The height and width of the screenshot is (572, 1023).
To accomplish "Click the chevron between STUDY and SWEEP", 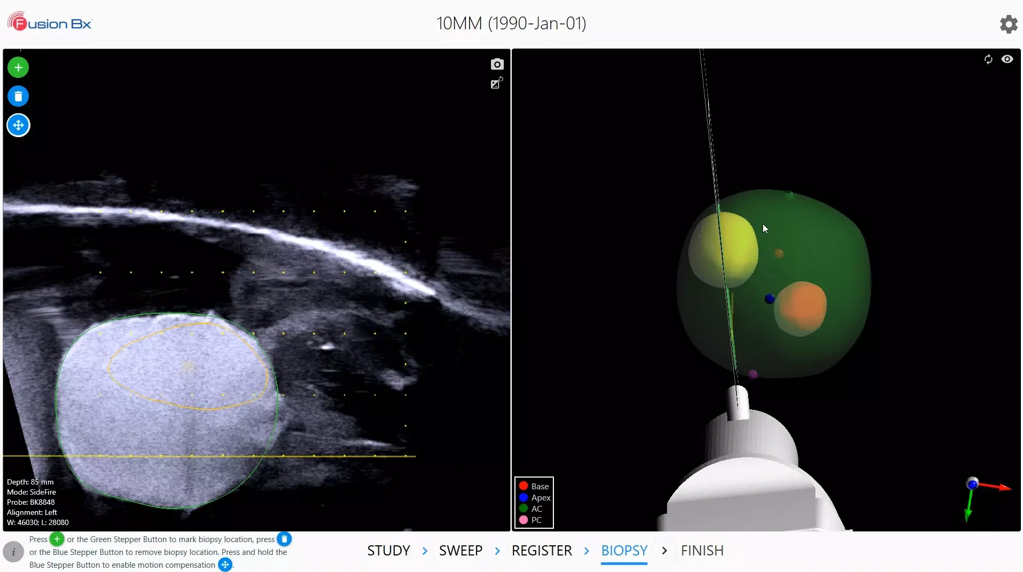I will (425, 551).
